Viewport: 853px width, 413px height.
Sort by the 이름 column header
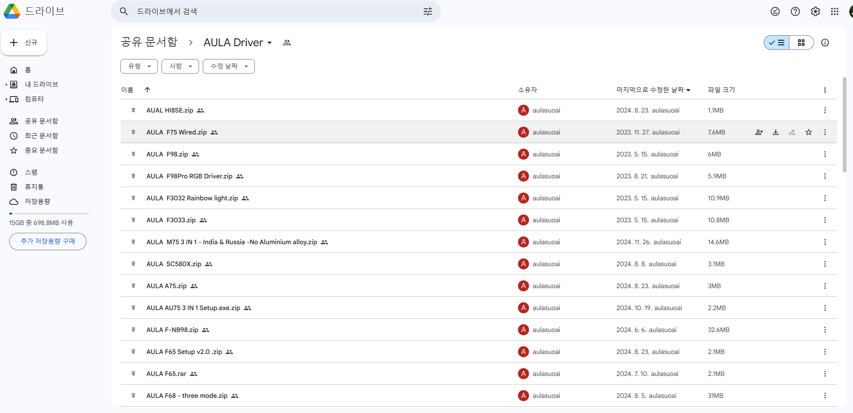coord(127,90)
